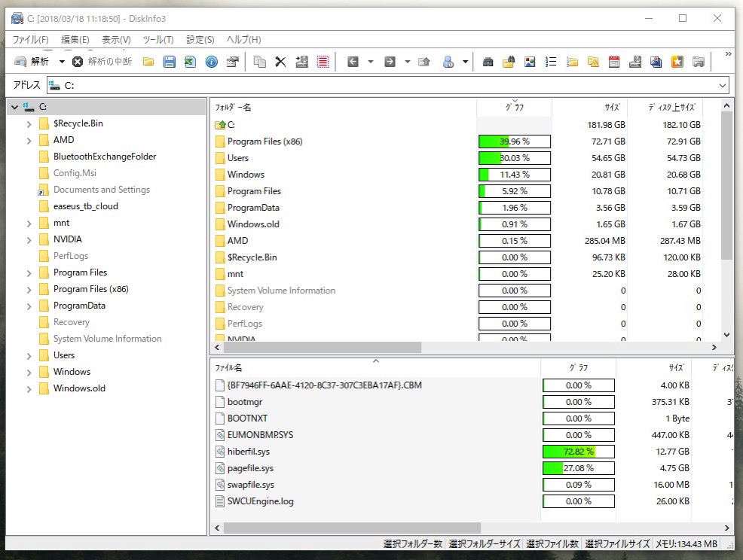Click the binoculars search icon
The width and height of the screenshot is (743, 560).
(488, 62)
